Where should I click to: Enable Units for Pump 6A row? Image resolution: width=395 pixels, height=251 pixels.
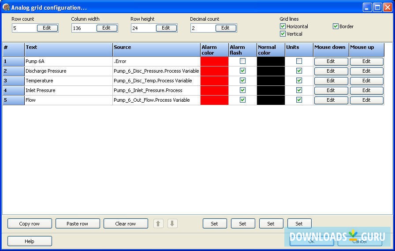tap(299, 61)
